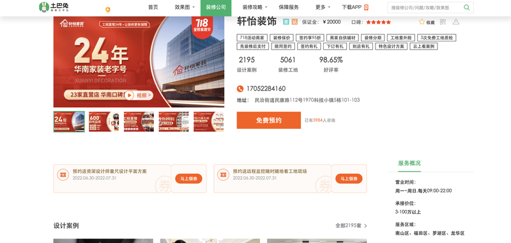Select the 600 自有监理 thumbnail
Screen dimensions: 511x243
[x=104, y=122]
